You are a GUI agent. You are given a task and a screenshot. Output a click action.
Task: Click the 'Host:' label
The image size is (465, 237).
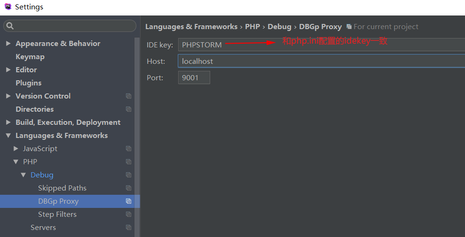[156, 61]
